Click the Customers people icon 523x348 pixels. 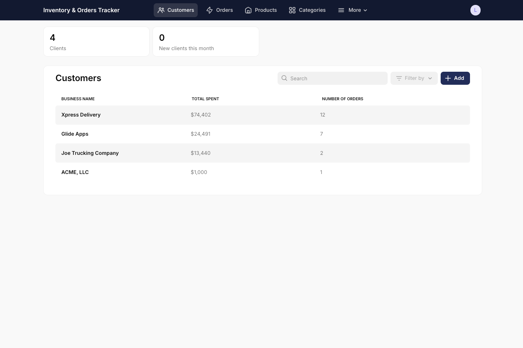tap(161, 10)
